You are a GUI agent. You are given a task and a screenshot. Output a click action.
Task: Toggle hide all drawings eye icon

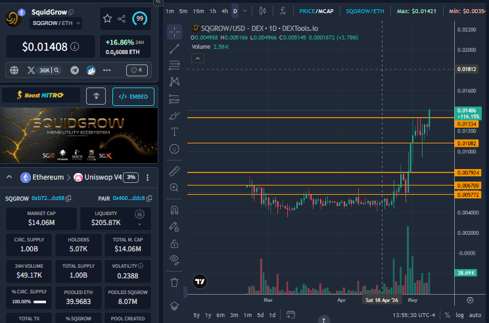tap(174, 260)
